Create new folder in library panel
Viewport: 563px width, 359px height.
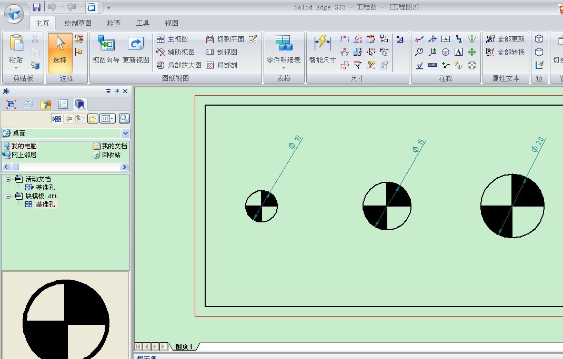(x=93, y=118)
